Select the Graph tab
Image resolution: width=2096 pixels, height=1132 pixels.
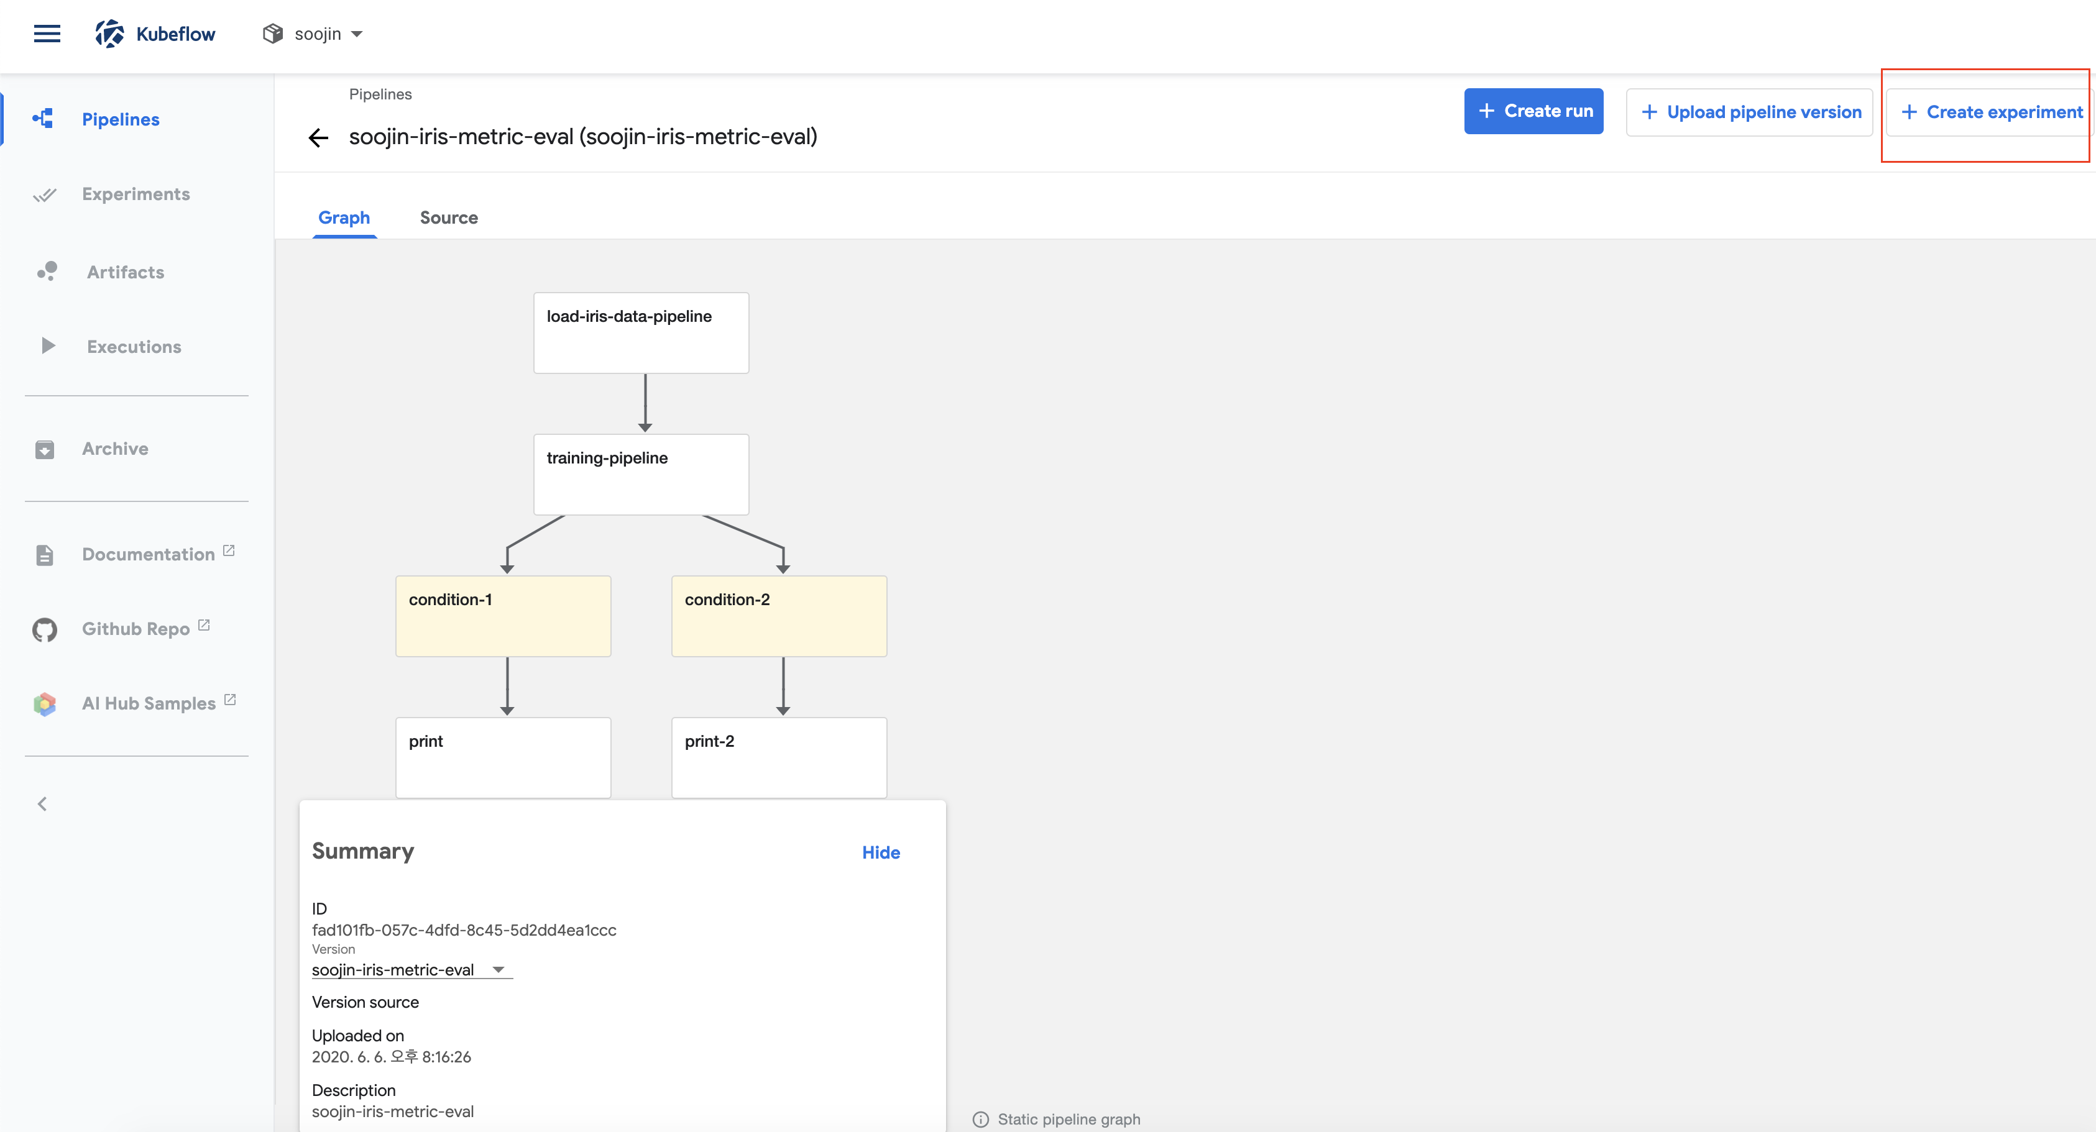343,217
